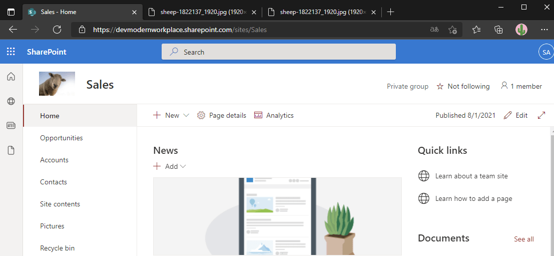Viewport: 554px width, 256px height.
Task: Click the SharePoint search box
Action: tap(279, 52)
